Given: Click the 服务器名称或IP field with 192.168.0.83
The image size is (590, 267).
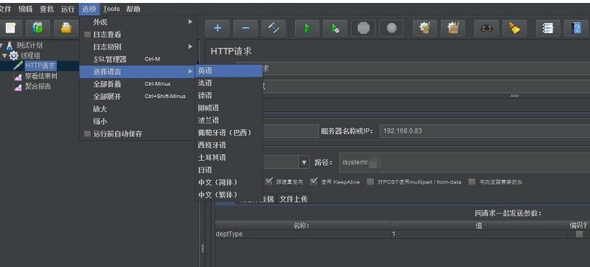Looking at the screenshot, I should (x=485, y=131).
